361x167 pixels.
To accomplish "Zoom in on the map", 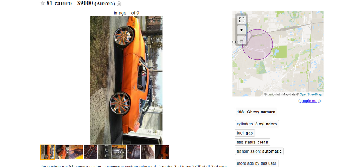I will pyautogui.click(x=241, y=30).
